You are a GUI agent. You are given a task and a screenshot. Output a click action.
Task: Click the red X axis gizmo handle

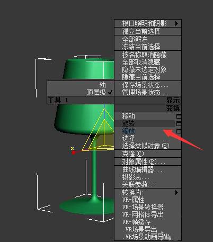click(74, 153)
